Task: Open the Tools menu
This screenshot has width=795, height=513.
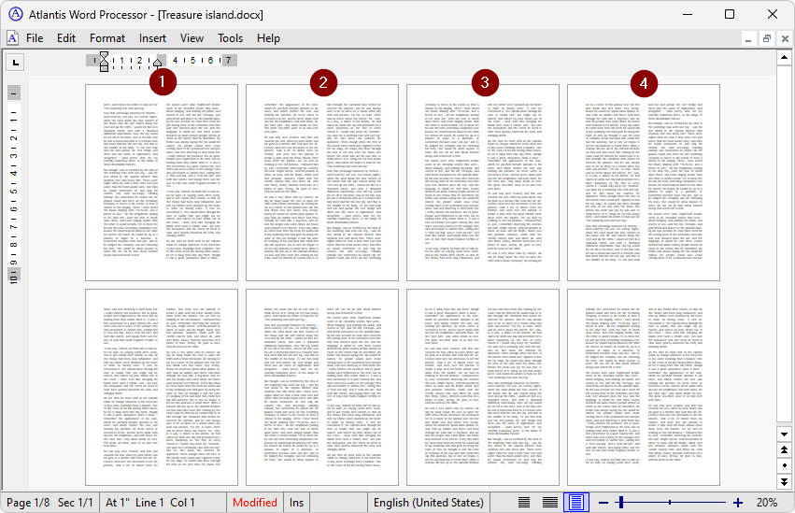Action: (x=230, y=38)
